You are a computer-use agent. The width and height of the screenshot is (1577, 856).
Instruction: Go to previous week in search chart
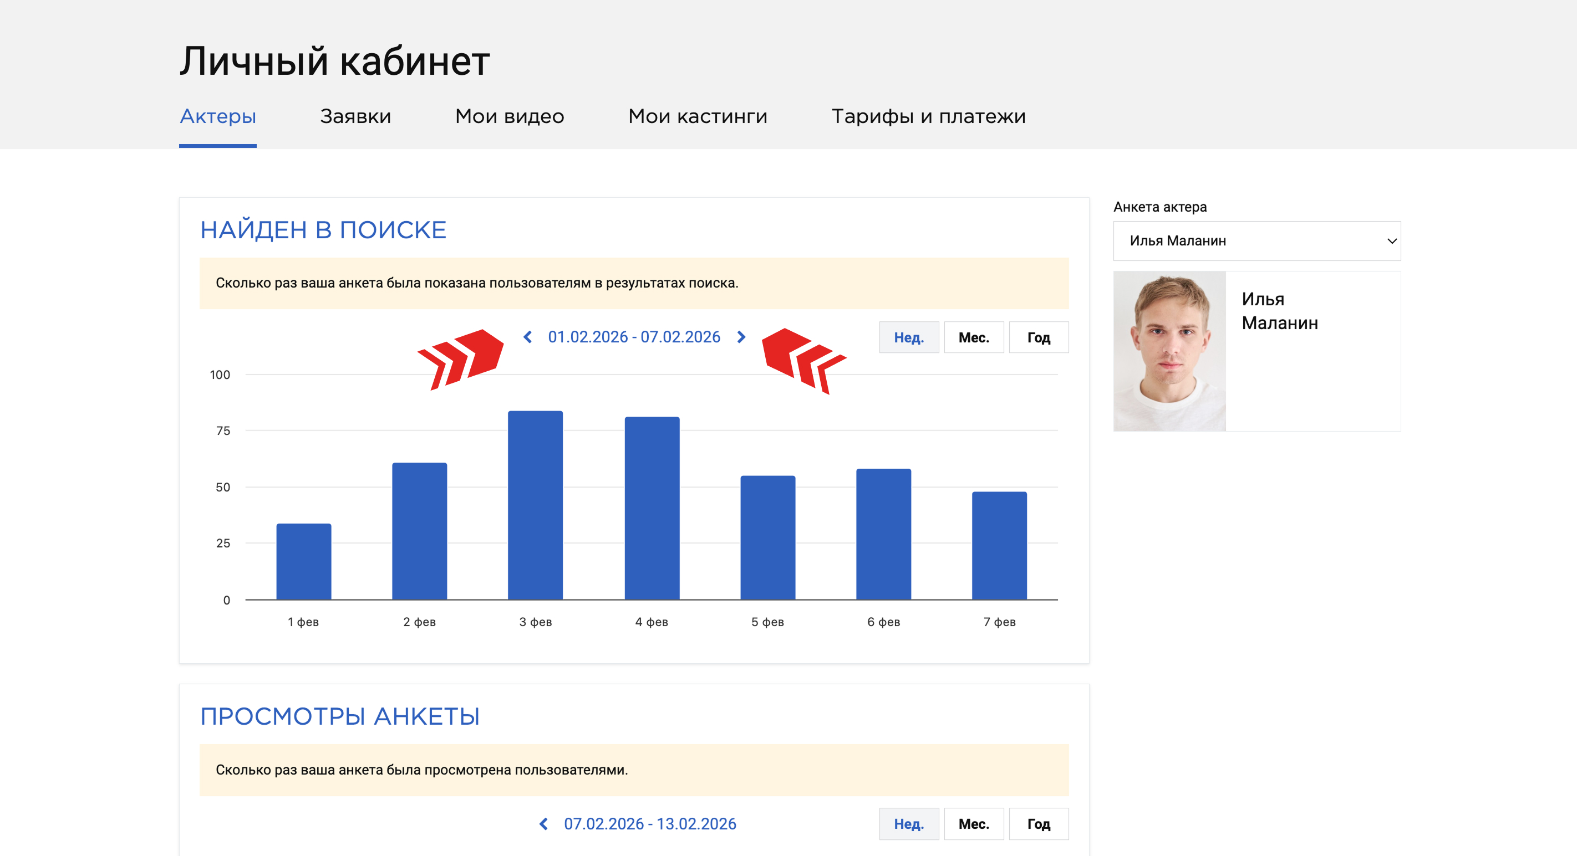[x=528, y=337]
